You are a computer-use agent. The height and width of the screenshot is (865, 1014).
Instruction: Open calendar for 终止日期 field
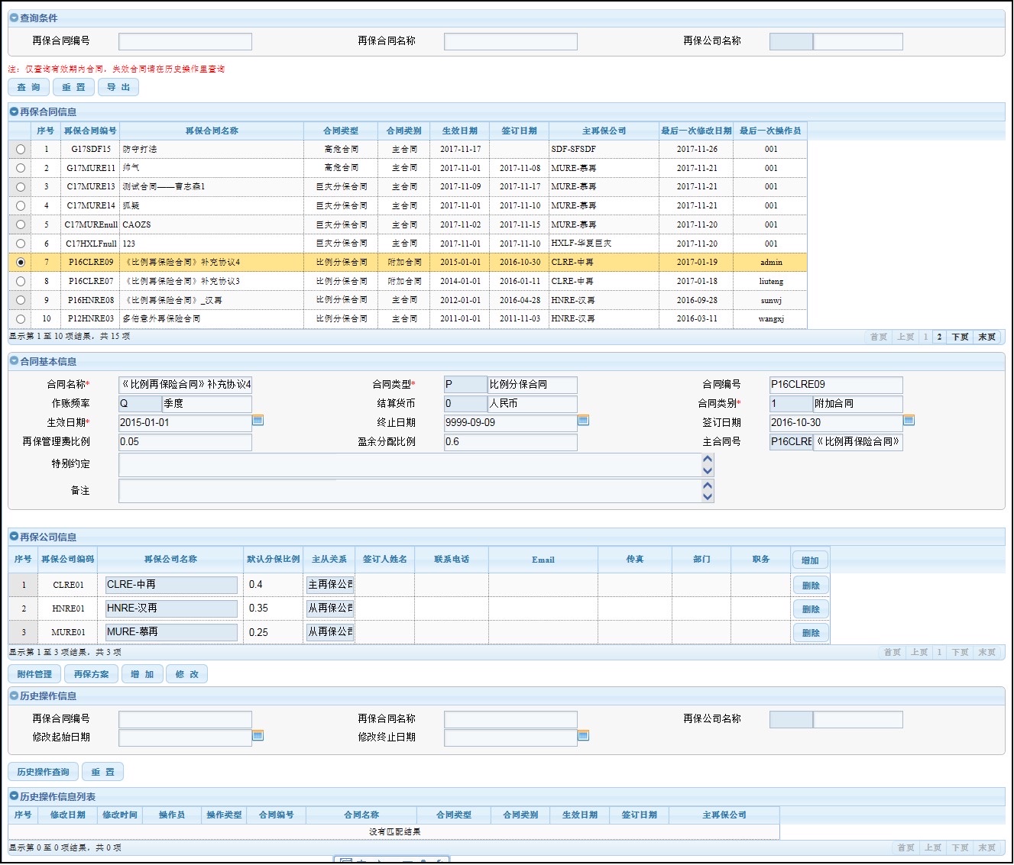[584, 421]
